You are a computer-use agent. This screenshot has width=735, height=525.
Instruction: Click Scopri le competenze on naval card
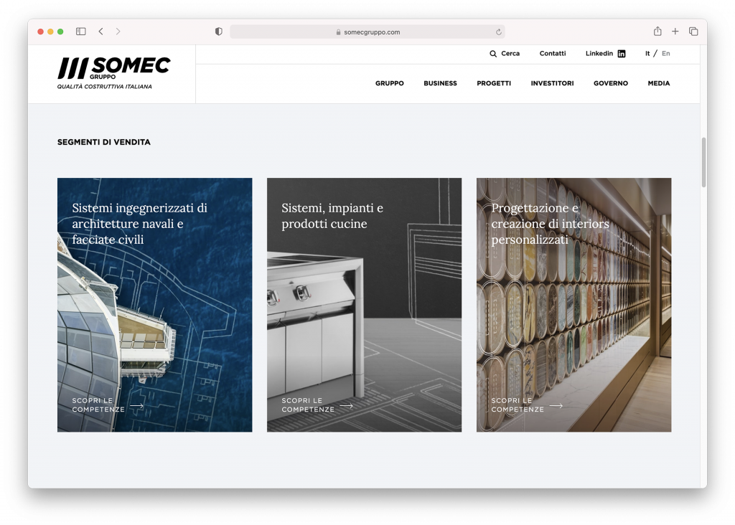point(98,405)
